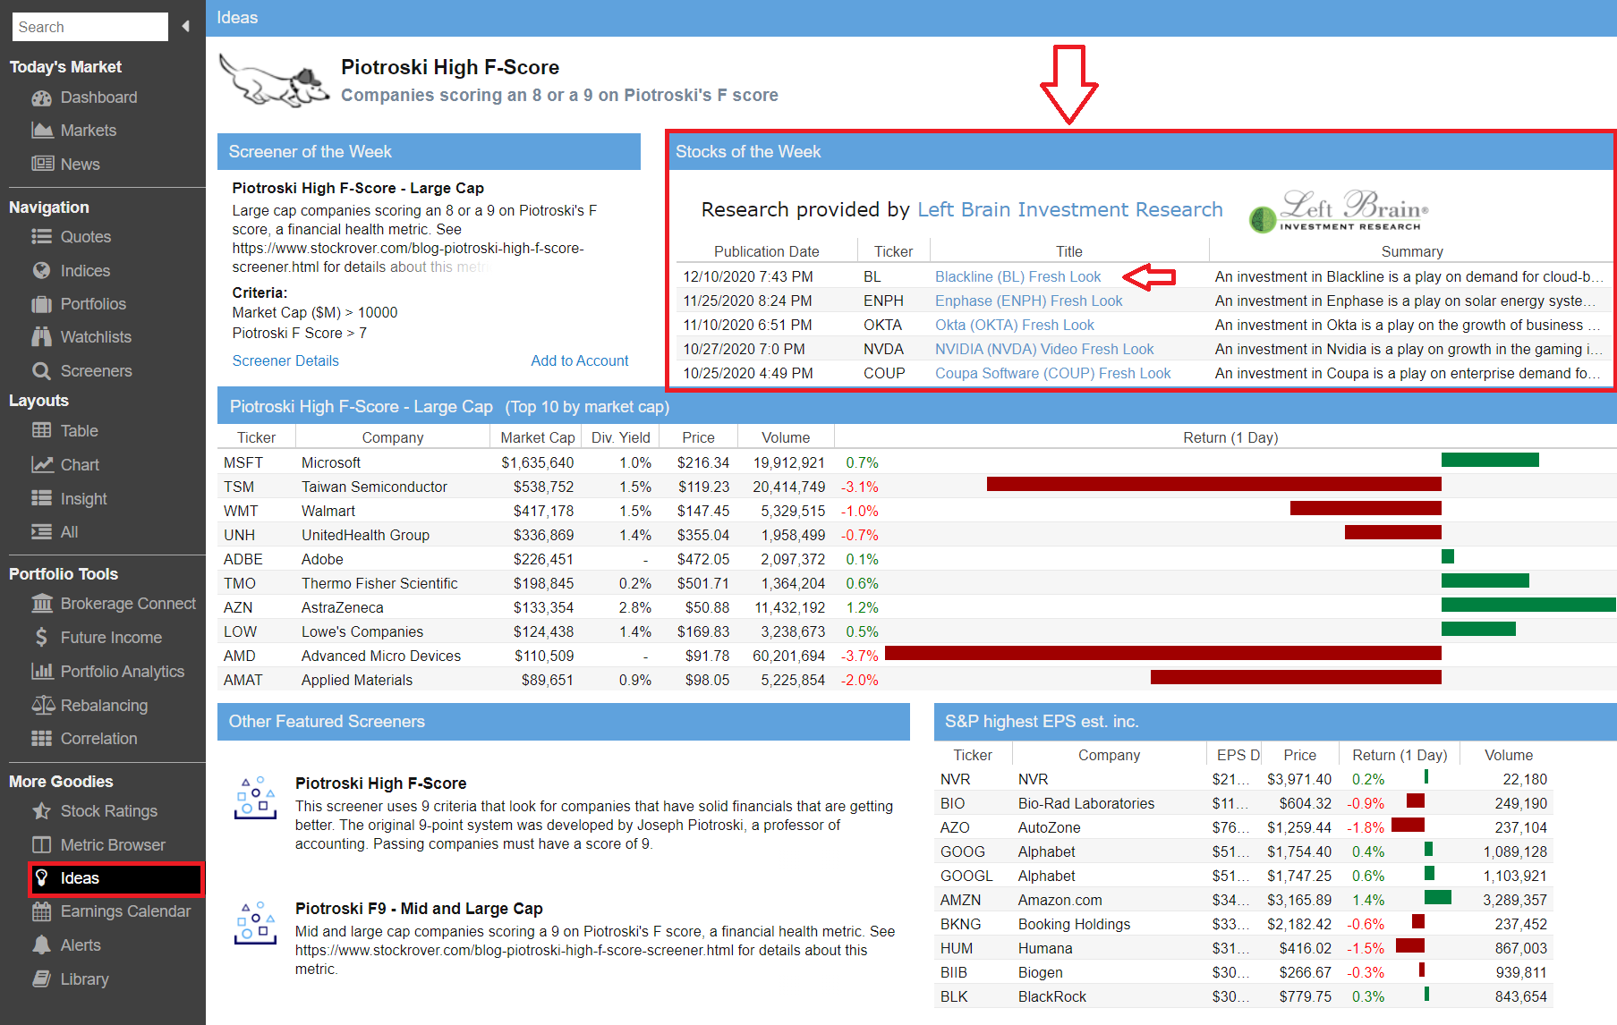Open Brokerage Connect bank icon
This screenshot has width=1617, height=1025.
[41, 604]
